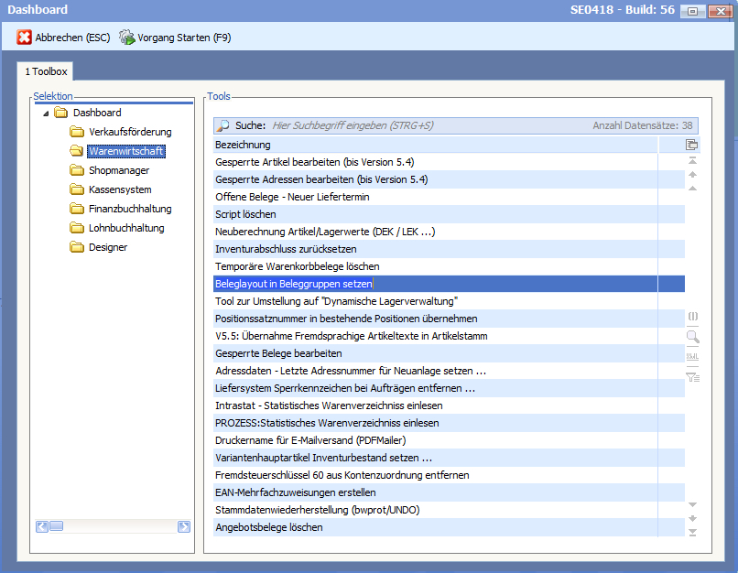Screen dimensions: 738x573
Task: Open the filter funnel icon
Action: (692, 376)
